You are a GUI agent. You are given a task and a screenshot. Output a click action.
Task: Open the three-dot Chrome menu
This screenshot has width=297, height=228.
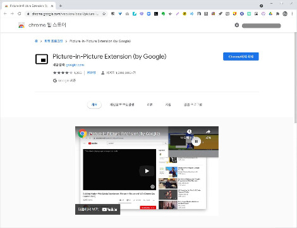point(292,14)
